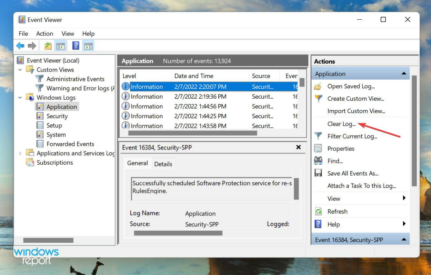This screenshot has width=431, height=275.
Task: Click the Save All Events As disk icon
Action: click(x=318, y=173)
